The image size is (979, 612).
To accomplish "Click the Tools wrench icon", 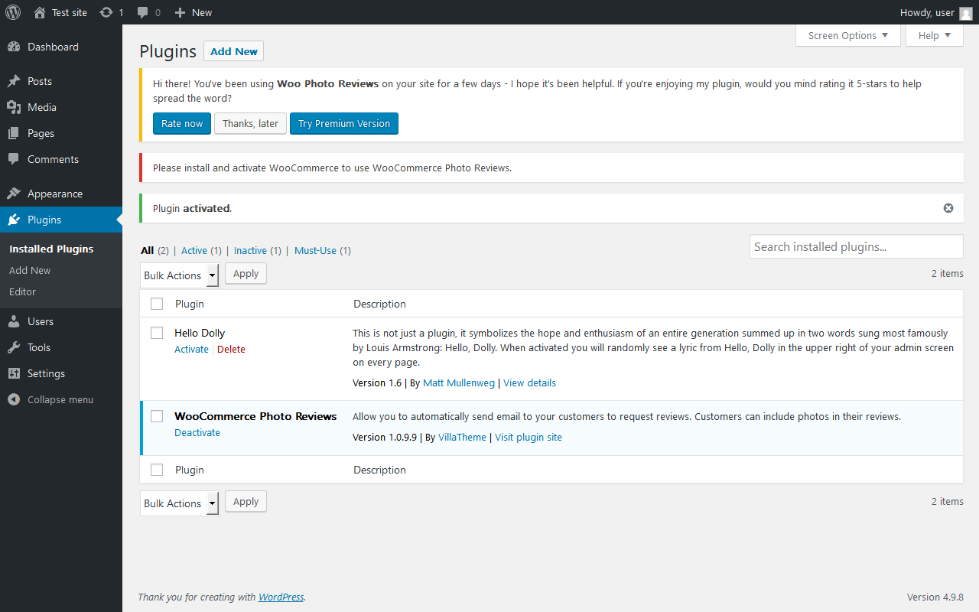I will coord(14,347).
